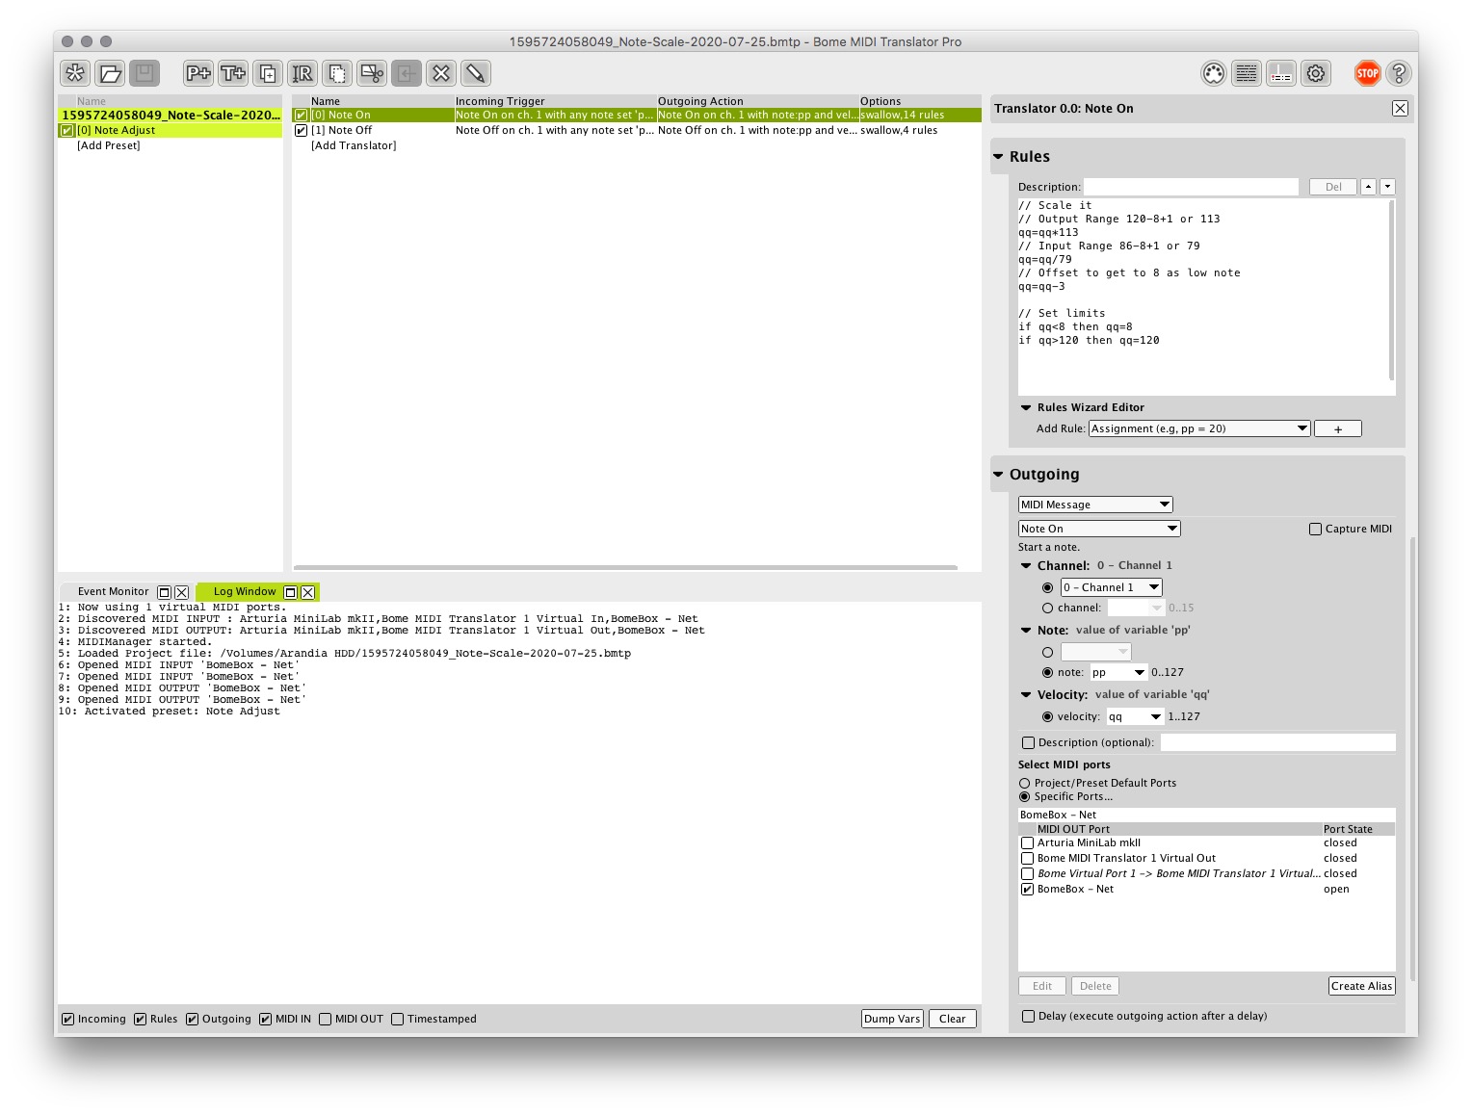Close the Event Monitor tab

(181, 592)
